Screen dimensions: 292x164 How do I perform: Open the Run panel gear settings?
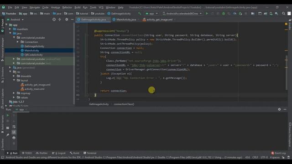279,109
